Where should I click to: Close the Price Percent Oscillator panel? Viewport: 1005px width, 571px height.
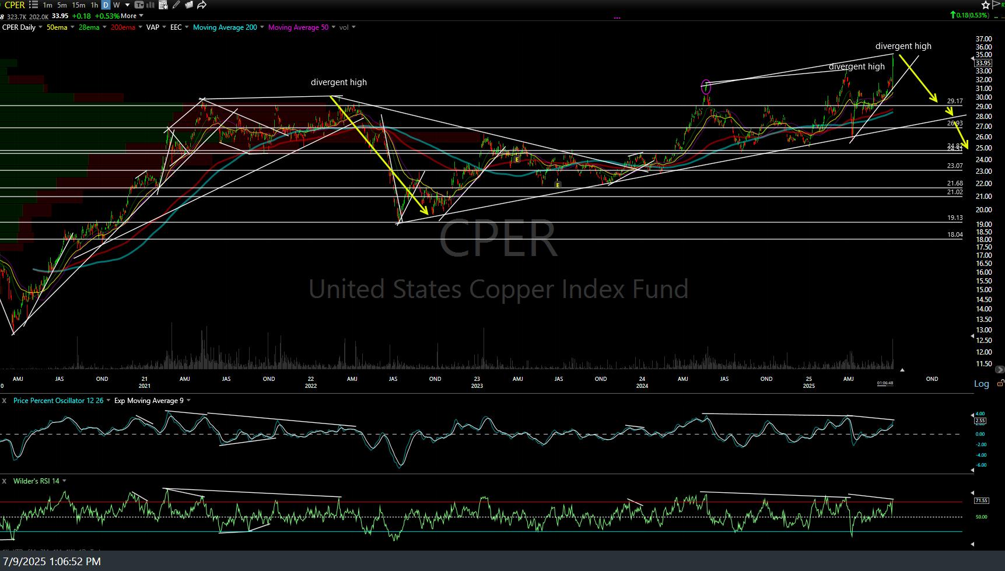coord(4,401)
